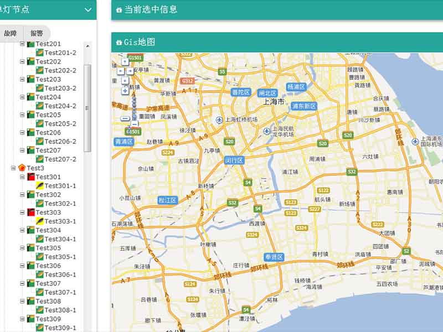This screenshot has width=443, height=332.
Task: Click the yellow lamp icon of Test303-1
Action: (40, 221)
